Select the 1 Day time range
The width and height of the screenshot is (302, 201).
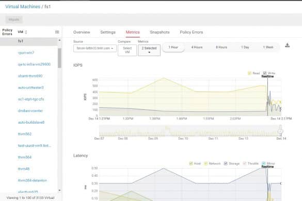(245, 47)
